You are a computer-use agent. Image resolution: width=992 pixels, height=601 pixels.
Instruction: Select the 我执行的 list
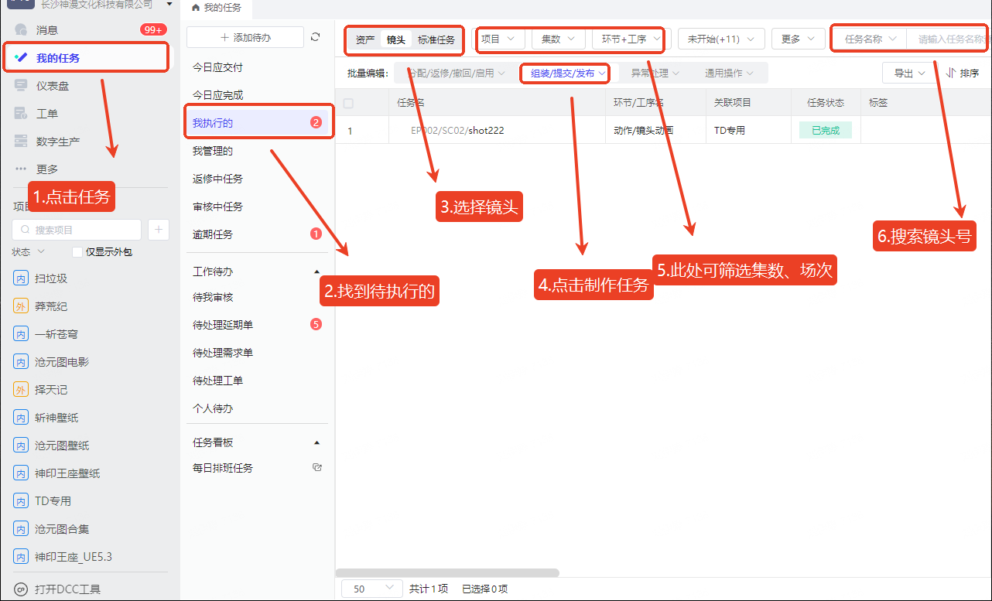click(258, 123)
